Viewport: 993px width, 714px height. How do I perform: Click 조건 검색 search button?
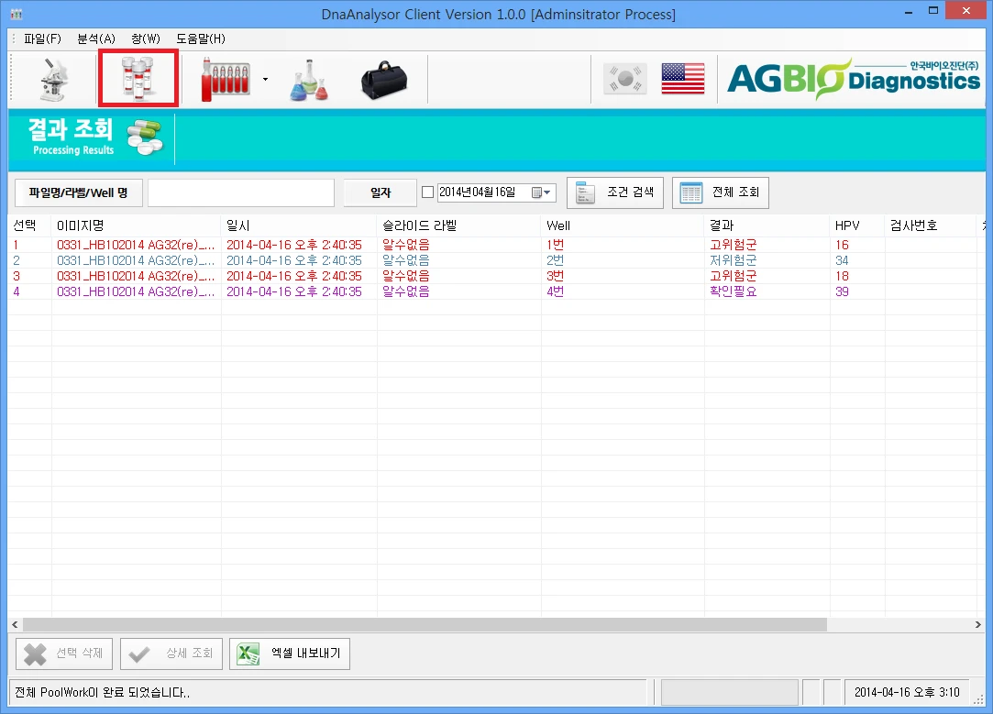tap(615, 192)
